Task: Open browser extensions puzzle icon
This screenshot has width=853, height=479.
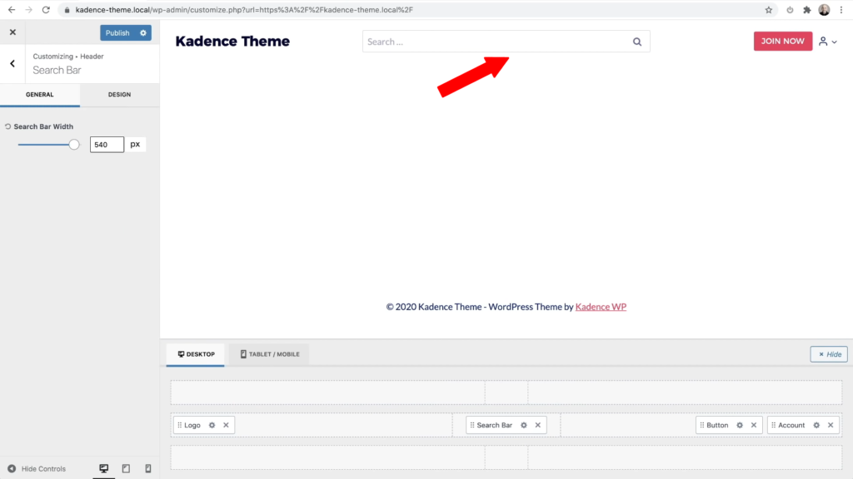Action: 807,10
